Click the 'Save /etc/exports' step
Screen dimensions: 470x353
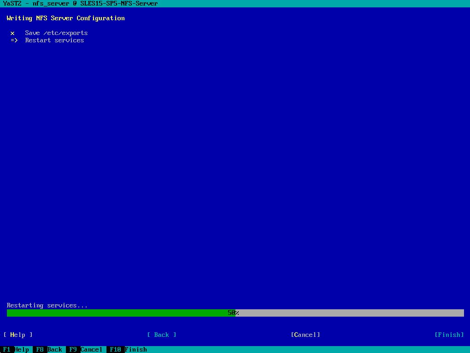click(56, 33)
